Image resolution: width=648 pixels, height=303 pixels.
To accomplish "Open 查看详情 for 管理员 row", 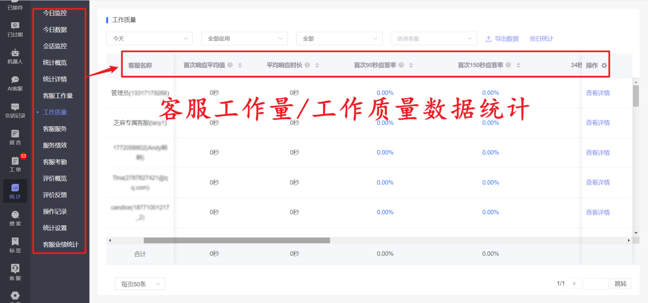I will pos(598,92).
